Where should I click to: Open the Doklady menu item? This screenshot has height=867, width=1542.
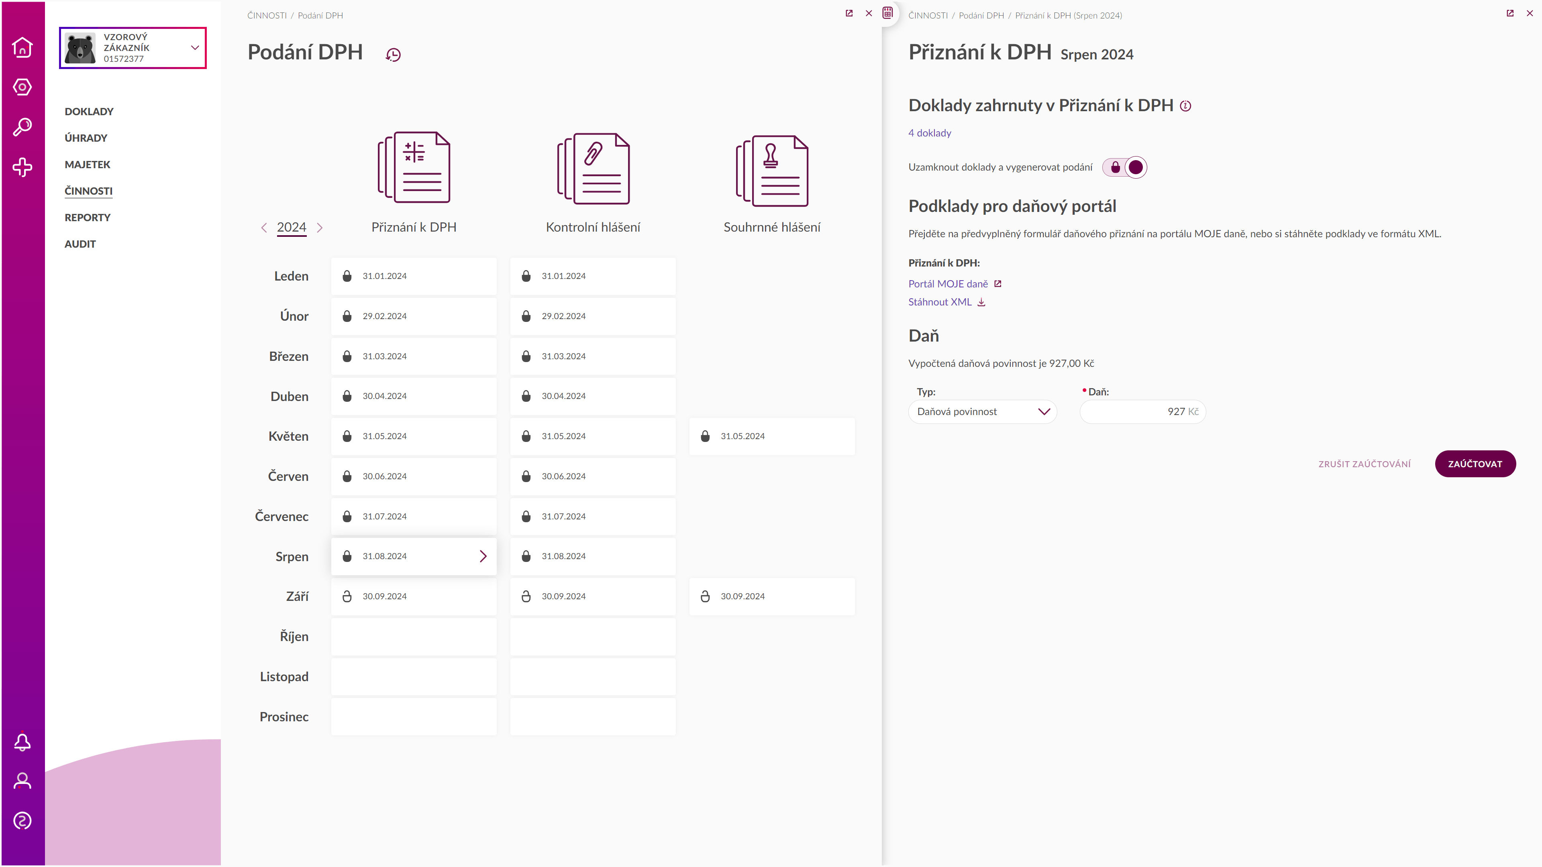pos(89,112)
